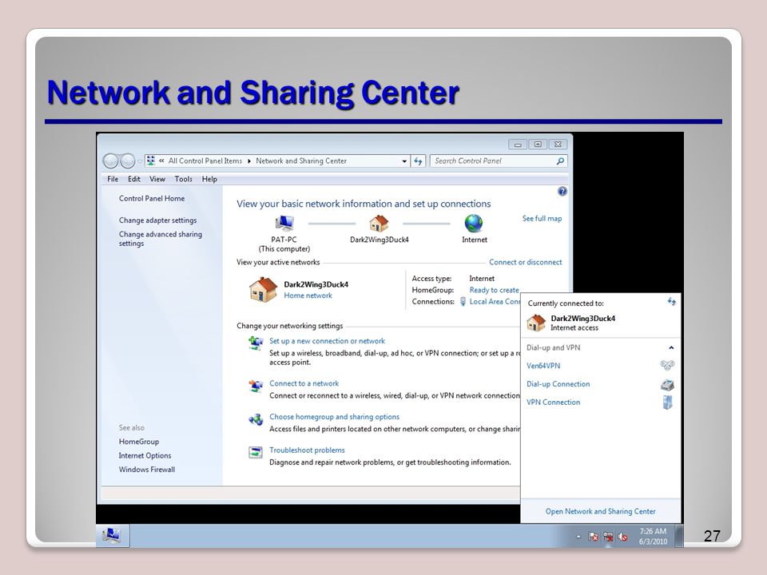
Task: Click the search magnifier icon
Action: tap(561, 161)
